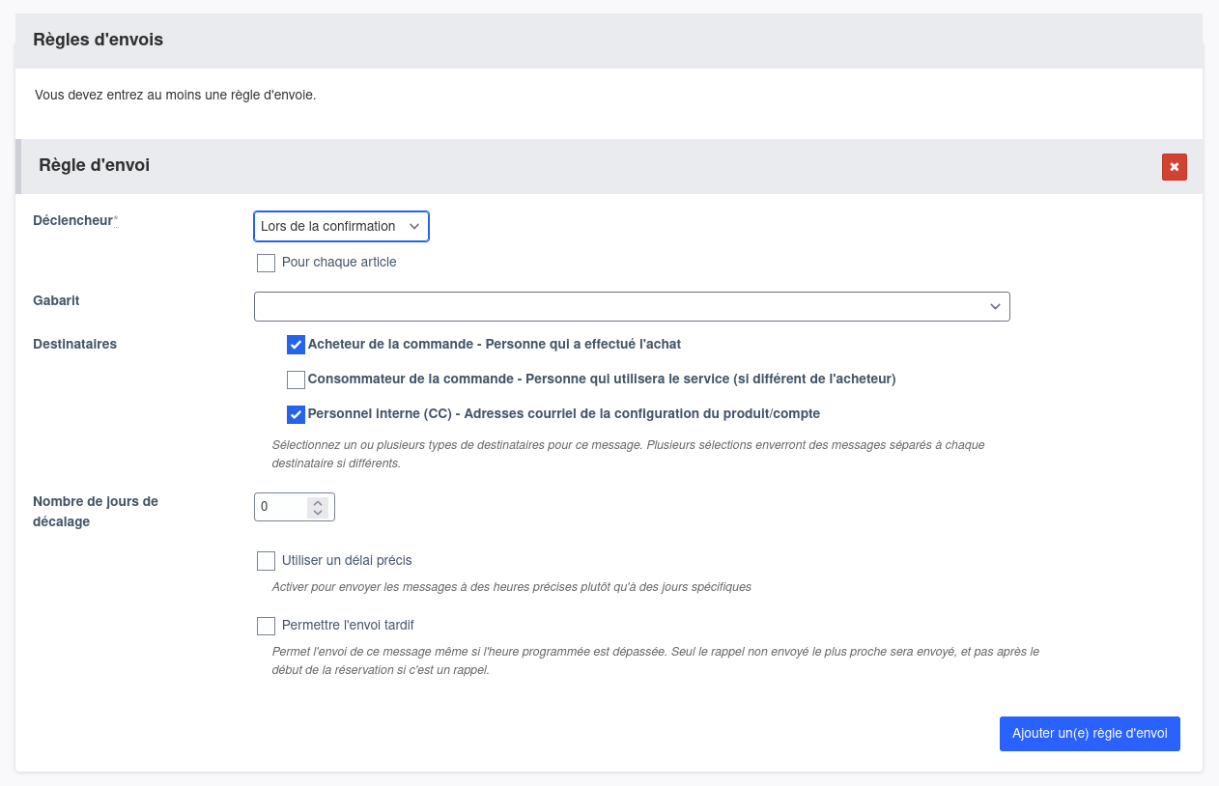The width and height of the screenshot is (1219, 786).
Task: Click the Destinataires field label
Action: pos(74,344)
